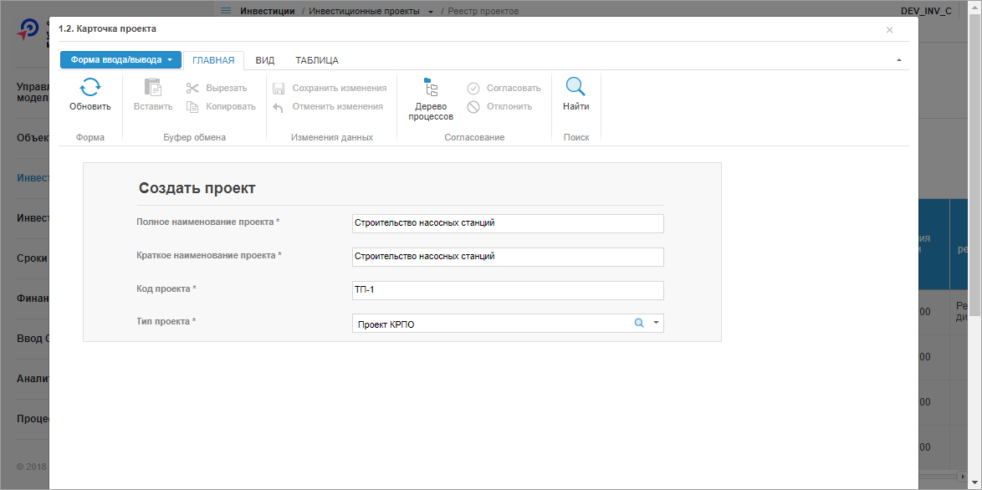Viewport: 982px width, 490px height.
Task: Click the Найти magnifier icon
Action: (x=575, y=87)
